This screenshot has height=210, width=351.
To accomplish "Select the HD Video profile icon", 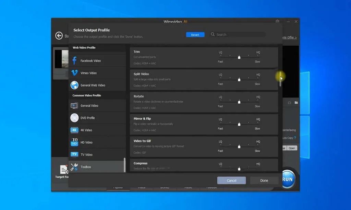I will click(74, 142).
